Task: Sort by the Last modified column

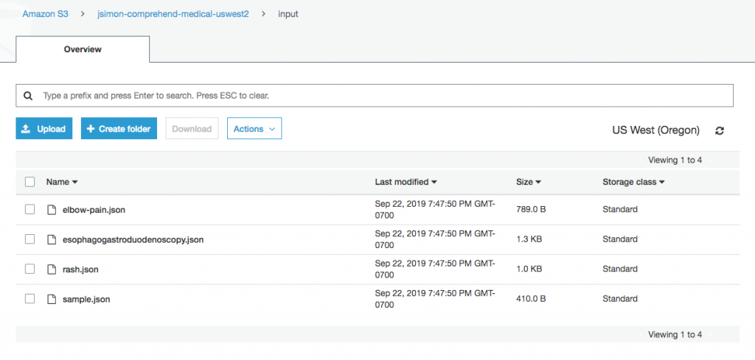Action: pyautogui.click(x=406, y=182)
